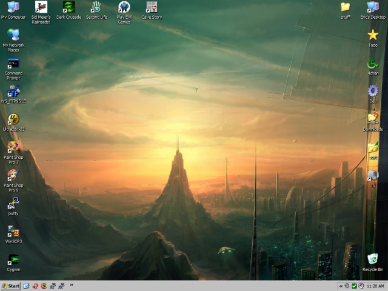Viewport: 388px width, 291px height.
Task: Select the Downloads folder icon
Action: point(373,122)
